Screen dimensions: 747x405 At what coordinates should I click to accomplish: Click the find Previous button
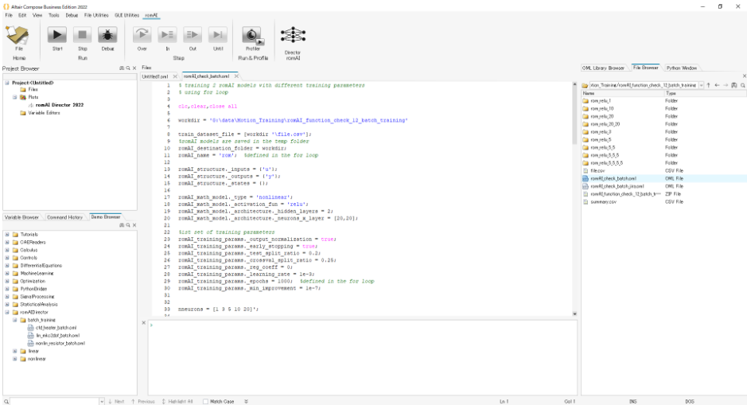pos(143,402)
